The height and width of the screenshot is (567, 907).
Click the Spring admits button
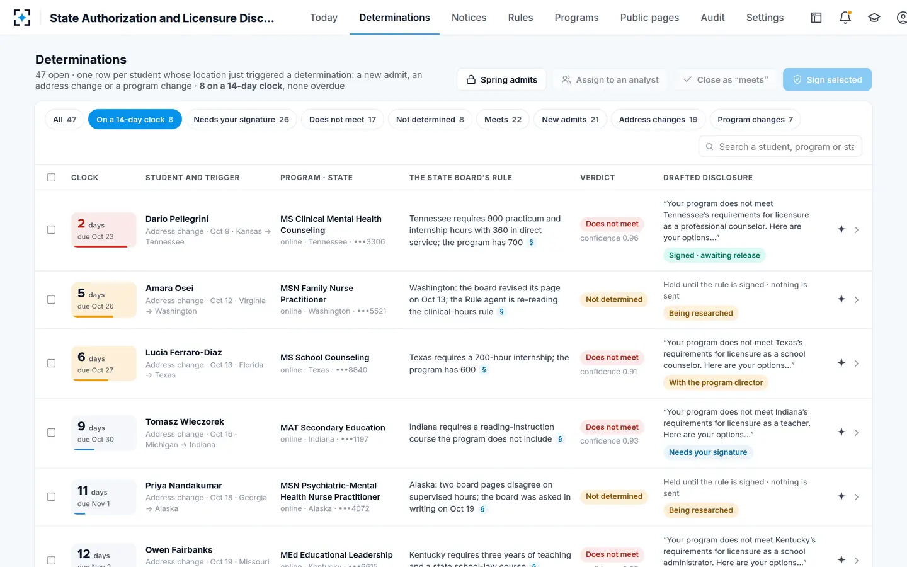click(x=501, y=79)
